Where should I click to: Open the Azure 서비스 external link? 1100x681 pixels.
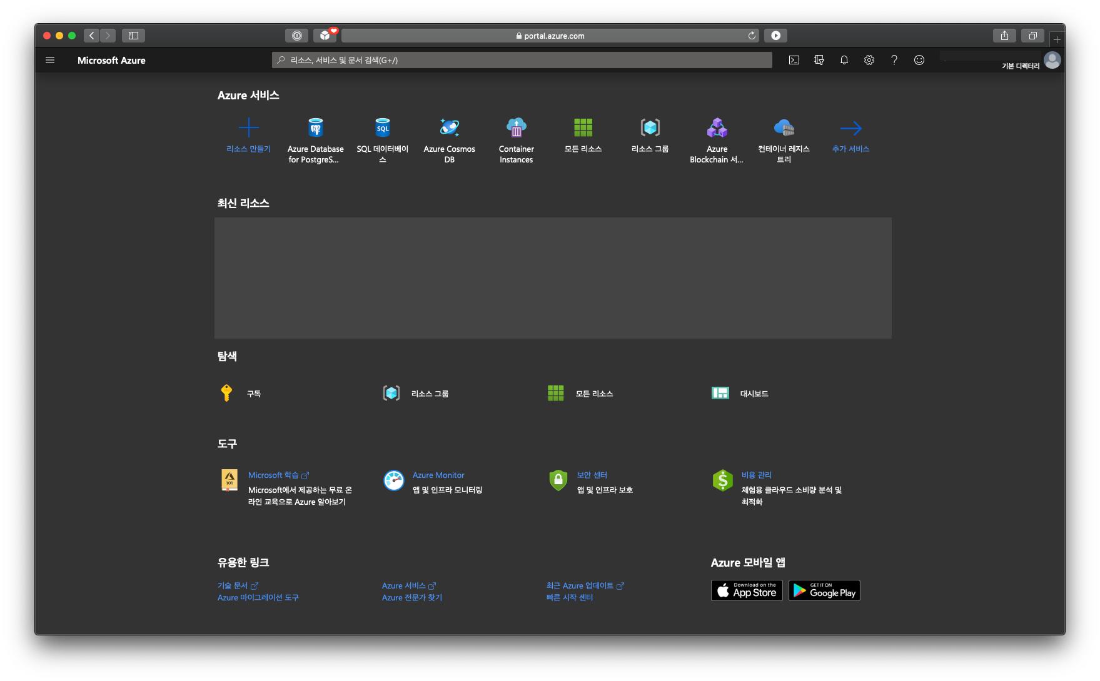409,586
